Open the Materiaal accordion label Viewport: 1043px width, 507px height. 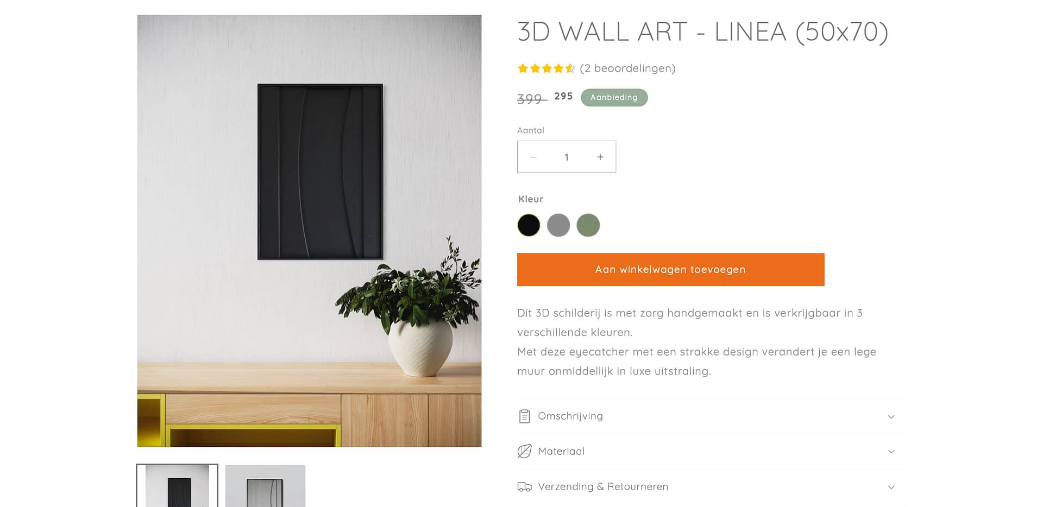point(561,451)
